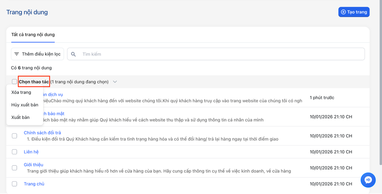Choose Xóa trang from the action menu

pyautogui.click(x=21, y=92)
